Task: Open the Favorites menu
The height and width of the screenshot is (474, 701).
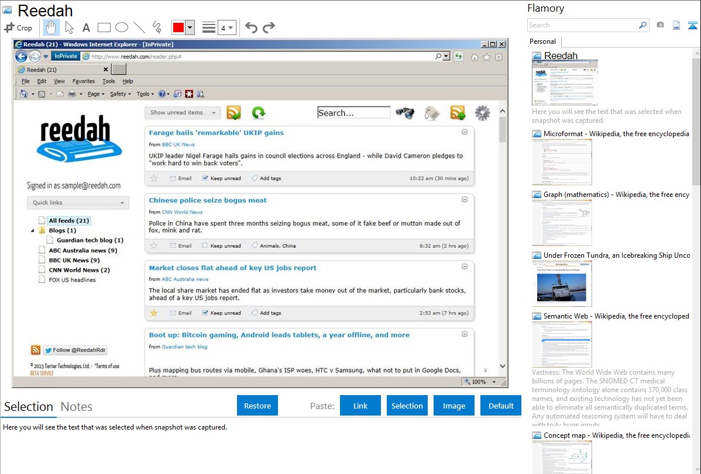Action: click(x=84, y=81)
